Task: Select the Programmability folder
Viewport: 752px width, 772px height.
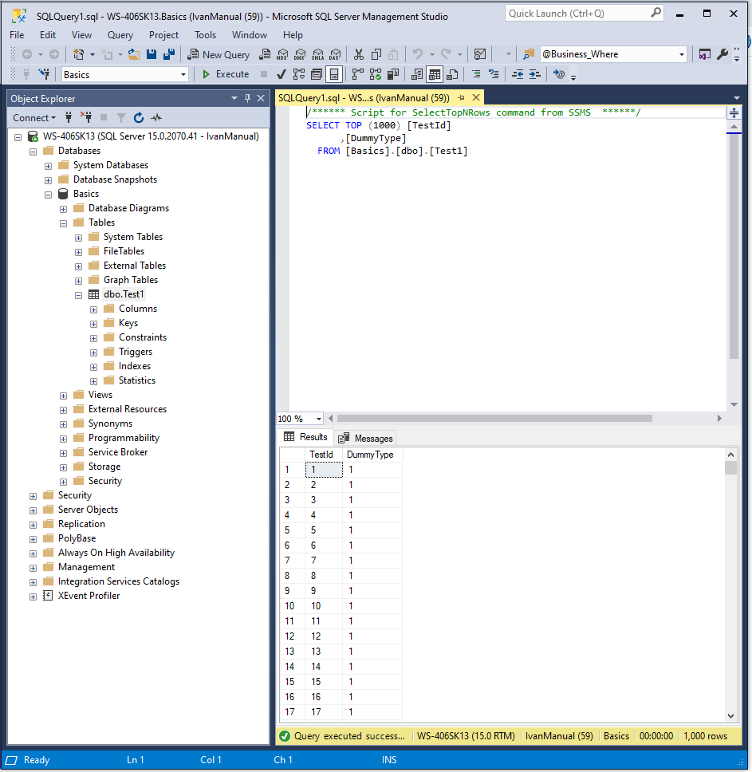Action: (124, 438)
